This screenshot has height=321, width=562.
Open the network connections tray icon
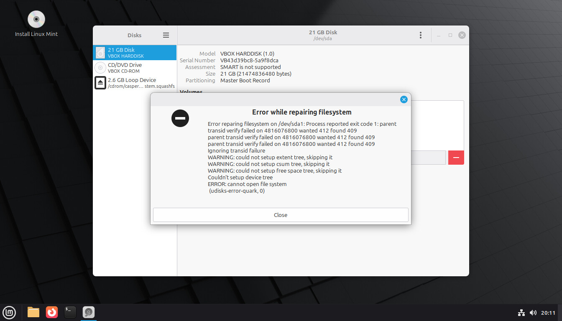tap(521, 313)
